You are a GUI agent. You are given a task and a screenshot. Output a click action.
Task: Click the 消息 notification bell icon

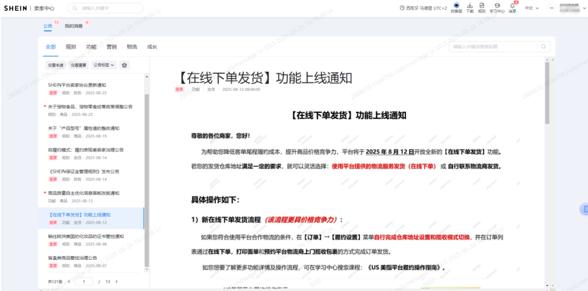(512, 6)
